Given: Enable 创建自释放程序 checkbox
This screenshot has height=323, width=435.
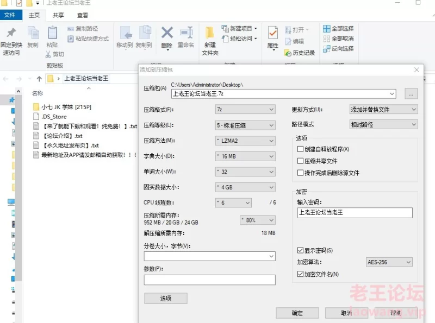Looking at the screenshot, I should 300,149.
